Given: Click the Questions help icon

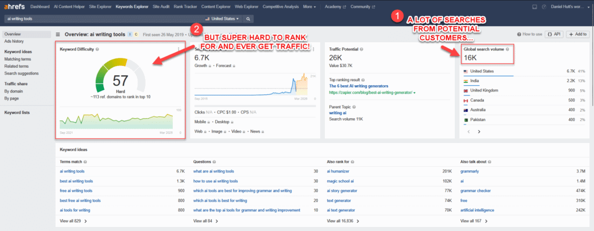Looking at the screenshot, I should pyautogui.click(x=214, y=162).
